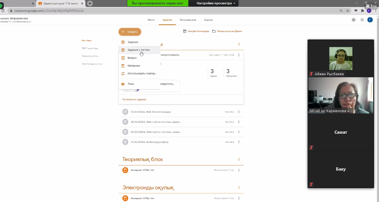
Task: Expand Настройки просмотра dropdown
Action: click(216, 3)
